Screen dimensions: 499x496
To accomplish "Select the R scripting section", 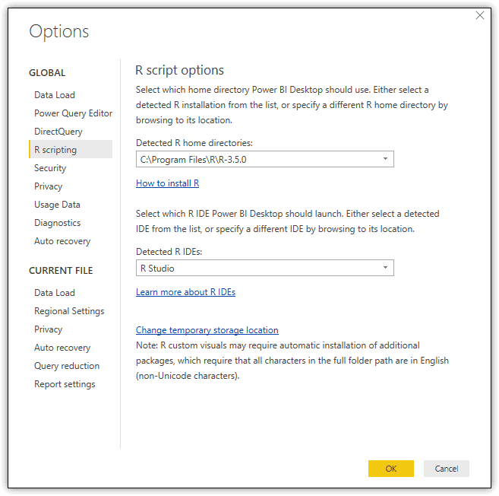I will (71, 149).
